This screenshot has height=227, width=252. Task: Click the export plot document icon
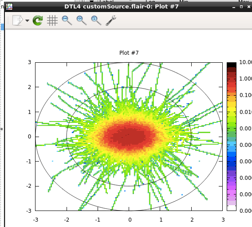coord(17,20)
